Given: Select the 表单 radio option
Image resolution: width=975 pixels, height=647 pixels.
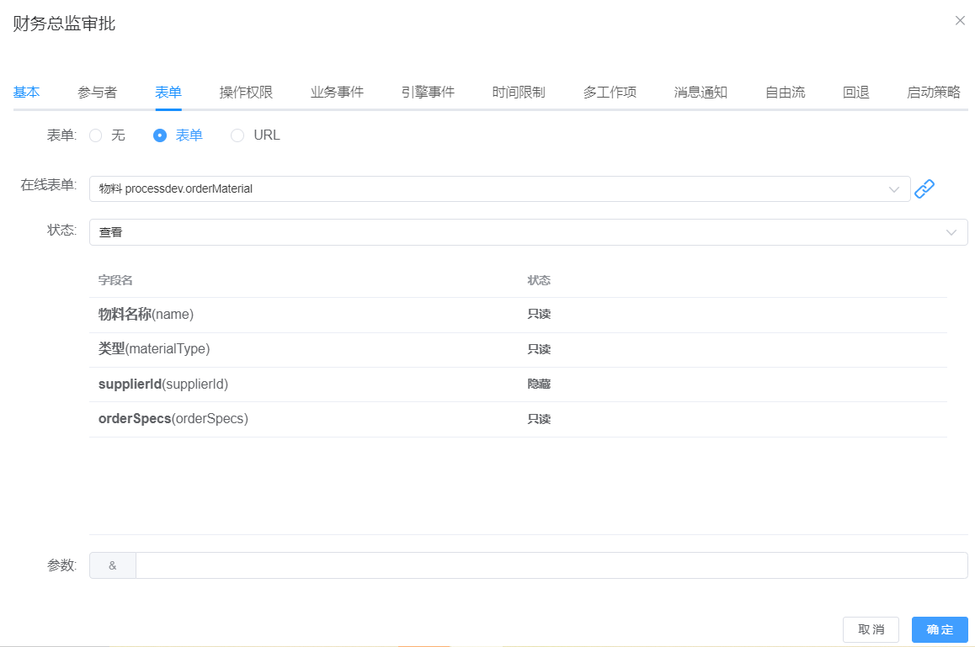Looking at the screenshot, I should pyautogui.click(x=160, y=135).
